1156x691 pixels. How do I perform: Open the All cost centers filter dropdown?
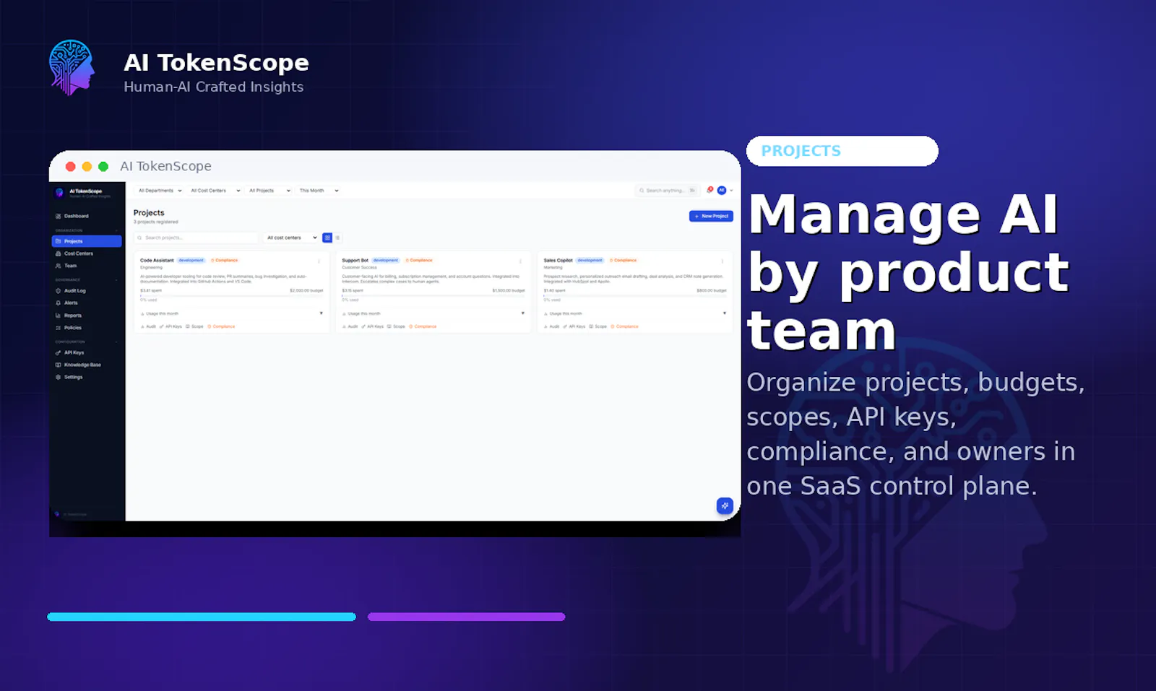coord(291,238)
